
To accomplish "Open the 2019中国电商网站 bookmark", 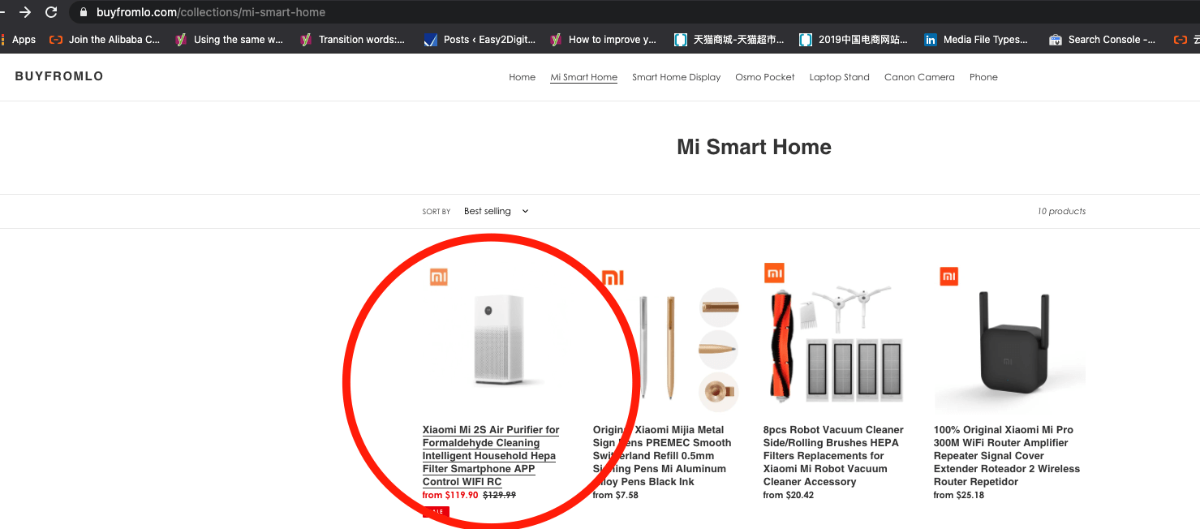I will (x=854, y=39).
